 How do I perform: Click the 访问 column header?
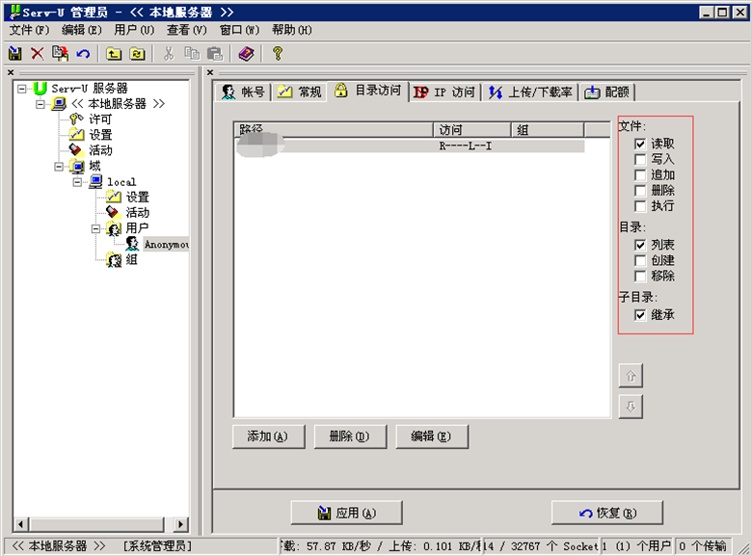coord(471,130)
